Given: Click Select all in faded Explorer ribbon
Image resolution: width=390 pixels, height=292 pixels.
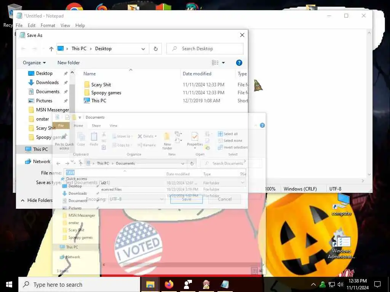Looking at the screenshot, I should [x=228, y=134].
